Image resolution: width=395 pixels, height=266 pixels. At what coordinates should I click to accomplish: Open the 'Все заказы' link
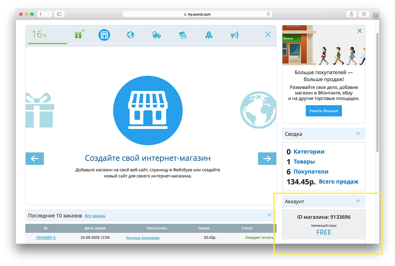tap(95, 216)
